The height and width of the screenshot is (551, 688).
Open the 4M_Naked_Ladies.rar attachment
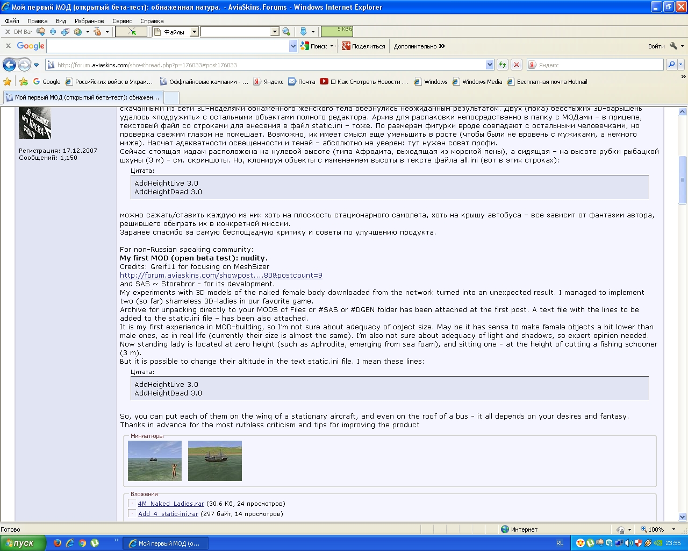[x=171, y=504]
